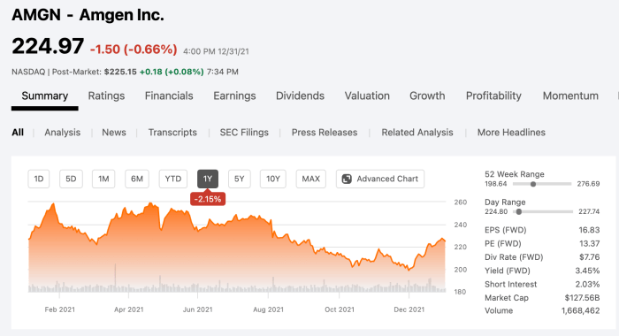Choose the 6M chart period
This screenshot has width=619, height=336.
point(137,179)
